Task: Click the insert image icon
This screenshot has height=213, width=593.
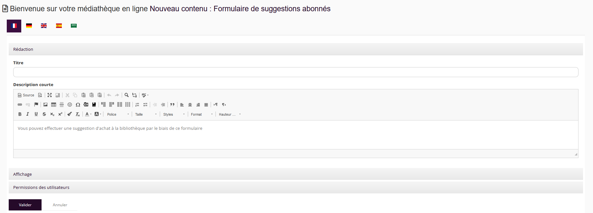Action: tap(45, 105)
